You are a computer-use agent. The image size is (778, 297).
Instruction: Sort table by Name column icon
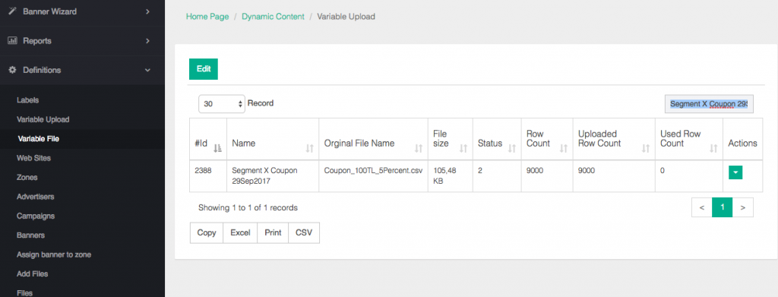click(310, 148)
